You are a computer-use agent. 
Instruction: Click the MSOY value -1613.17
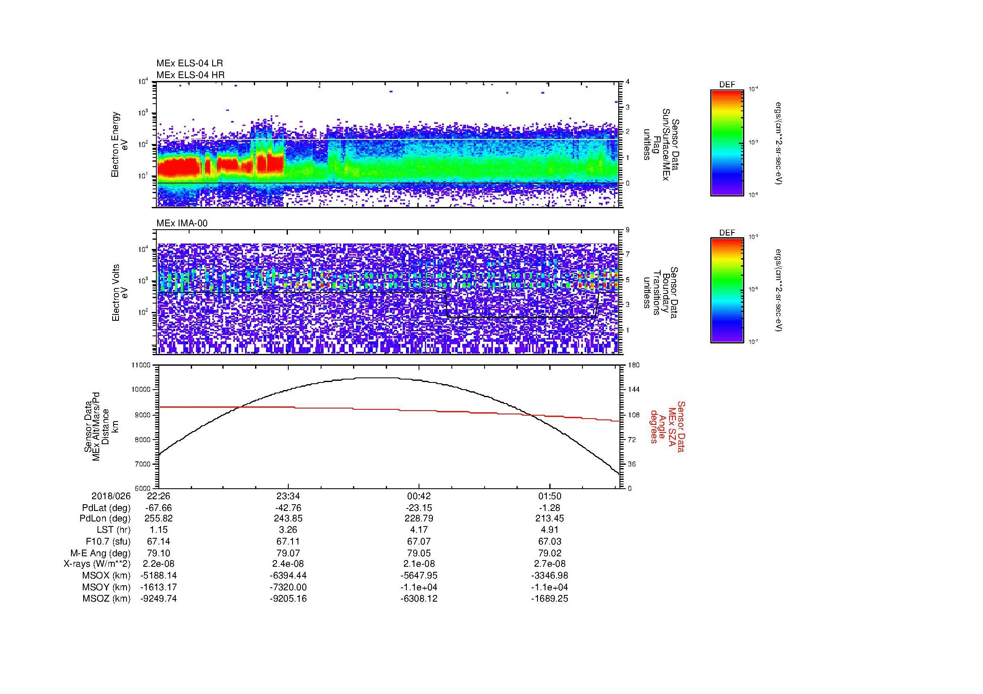[x=159, y=587]
